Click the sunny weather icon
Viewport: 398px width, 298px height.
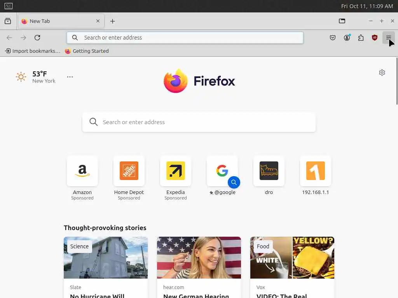tap(21, 77)
